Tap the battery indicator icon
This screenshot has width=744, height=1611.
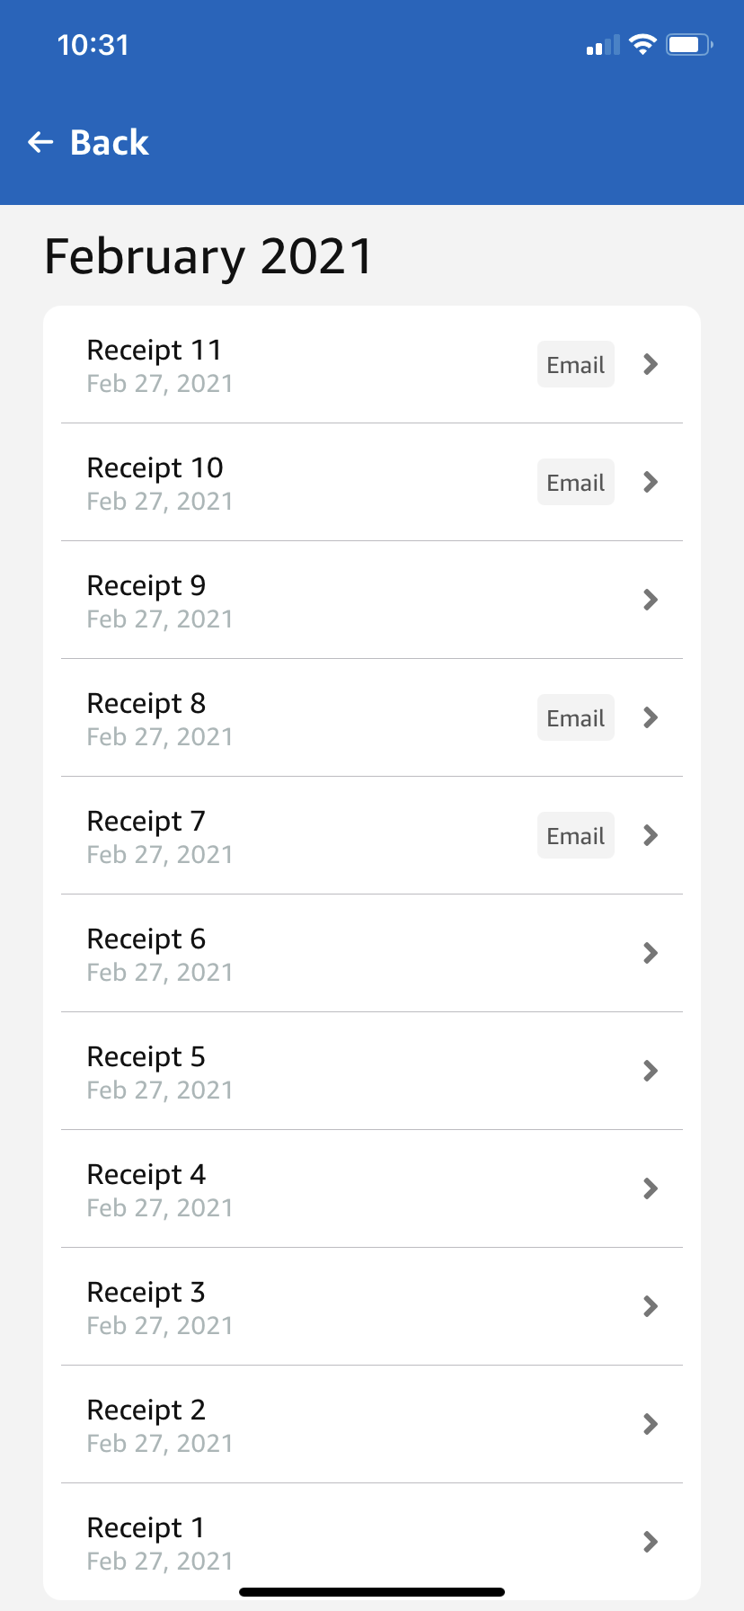pyautogui.click(x=689, y=44)
